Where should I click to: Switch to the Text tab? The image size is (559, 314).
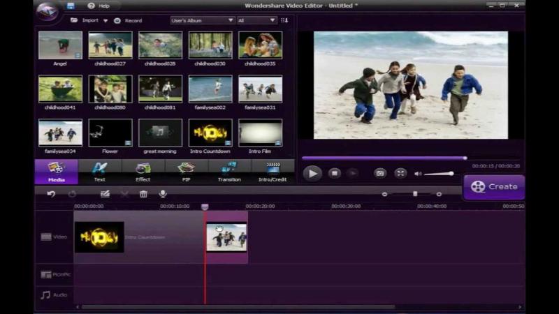(x=100, y=172)
